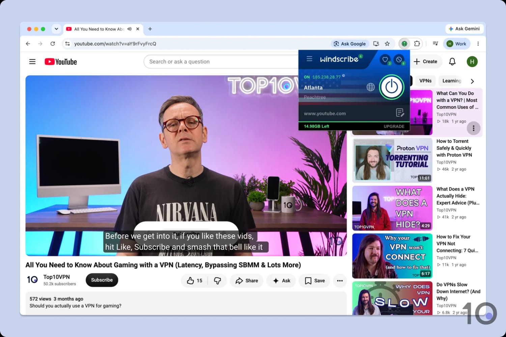This screenshot has height=337, width=506.
Task: Open Windscribe location globe icon
Action: point(370,87)
